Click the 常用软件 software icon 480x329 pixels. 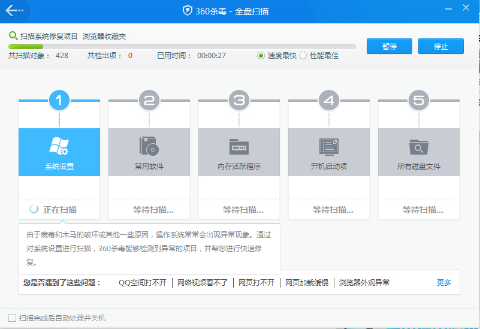pyautogui.click(x=149, y=146)
